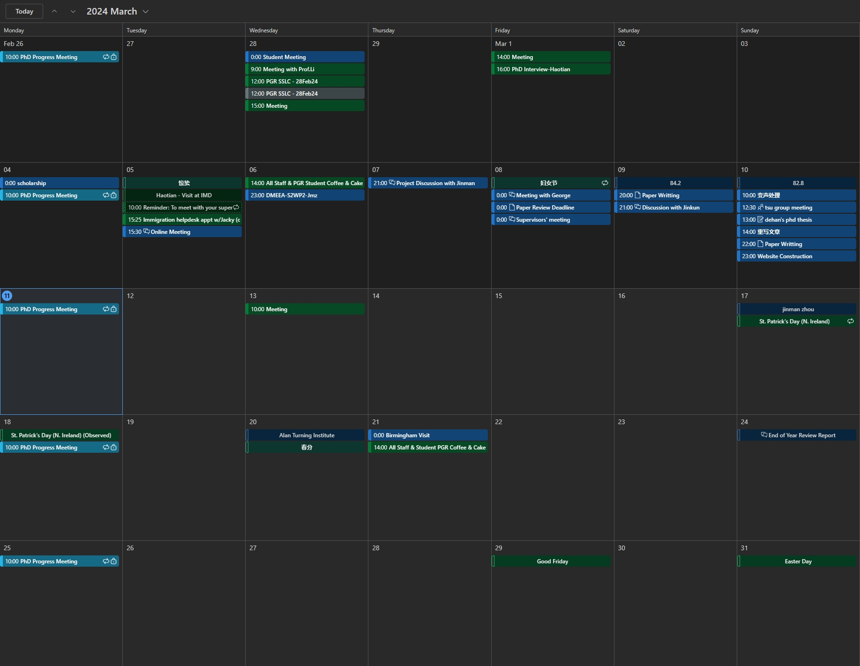
Task: Select the Sunday column header
Action: 749,30
